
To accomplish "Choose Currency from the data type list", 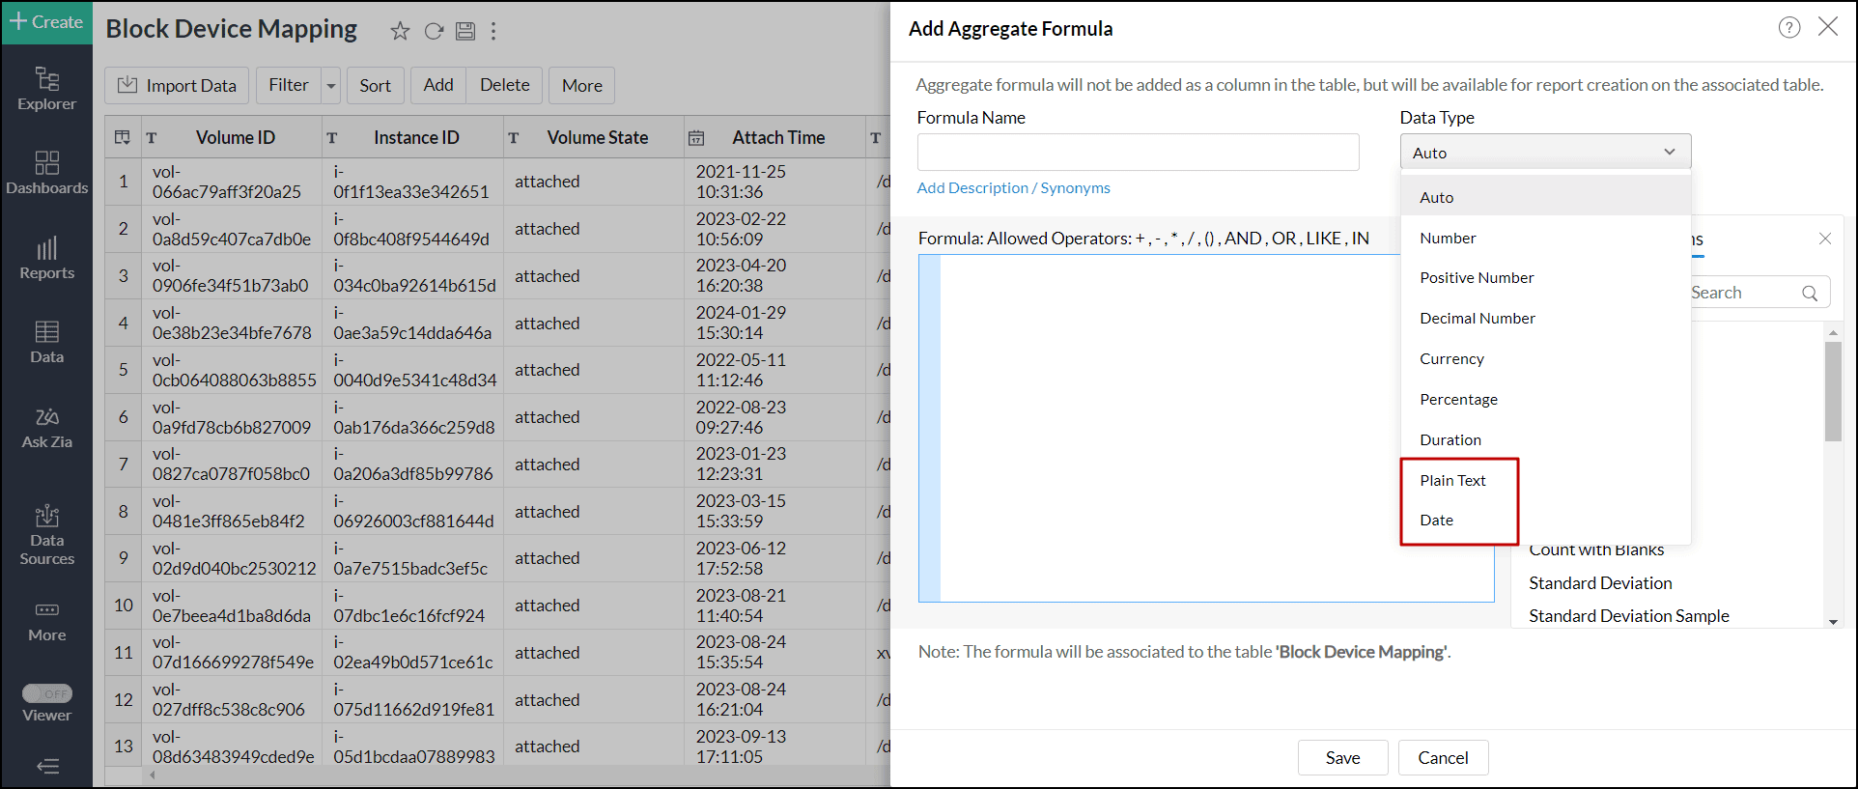I will point(1451,359).
